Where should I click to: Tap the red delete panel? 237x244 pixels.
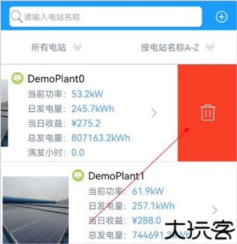207,113
